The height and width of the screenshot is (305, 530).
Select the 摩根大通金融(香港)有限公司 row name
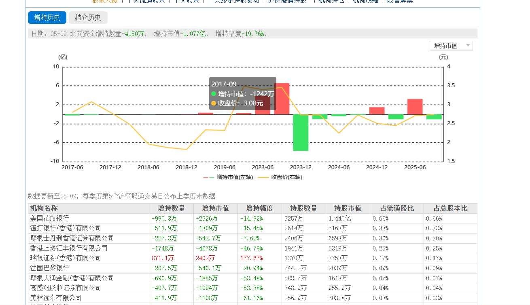tap(72, 278)
